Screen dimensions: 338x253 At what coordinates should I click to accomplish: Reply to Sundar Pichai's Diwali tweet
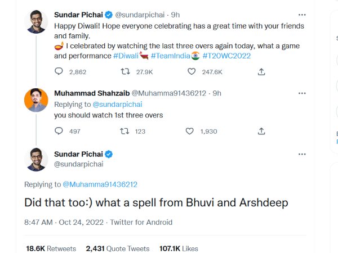pyautogui.click(x=59, y=71)
